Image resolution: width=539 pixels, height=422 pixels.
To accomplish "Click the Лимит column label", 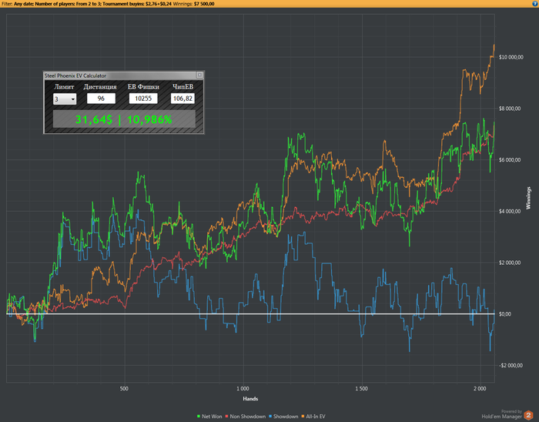I will 64,87.
